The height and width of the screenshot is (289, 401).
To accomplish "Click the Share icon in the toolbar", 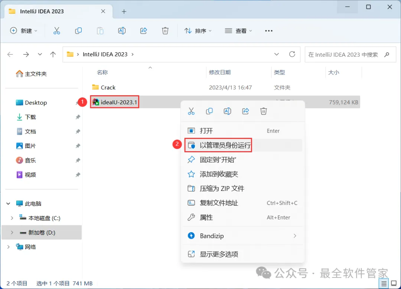I will pyautogui.click(x=143, y=31).
